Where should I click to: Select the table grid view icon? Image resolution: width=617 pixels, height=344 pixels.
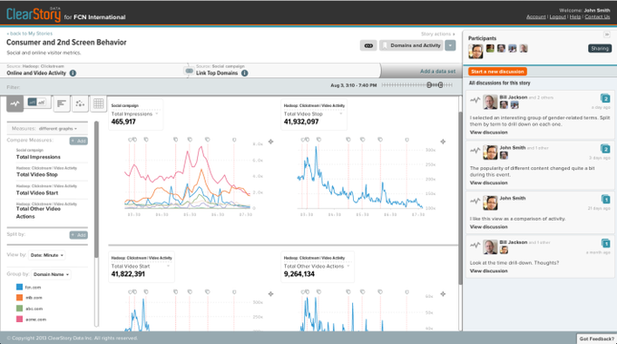(x=98, y=103)
